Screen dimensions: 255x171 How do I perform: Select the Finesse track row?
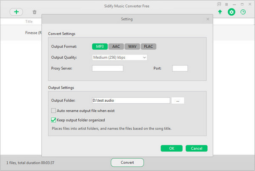(21, 33)
